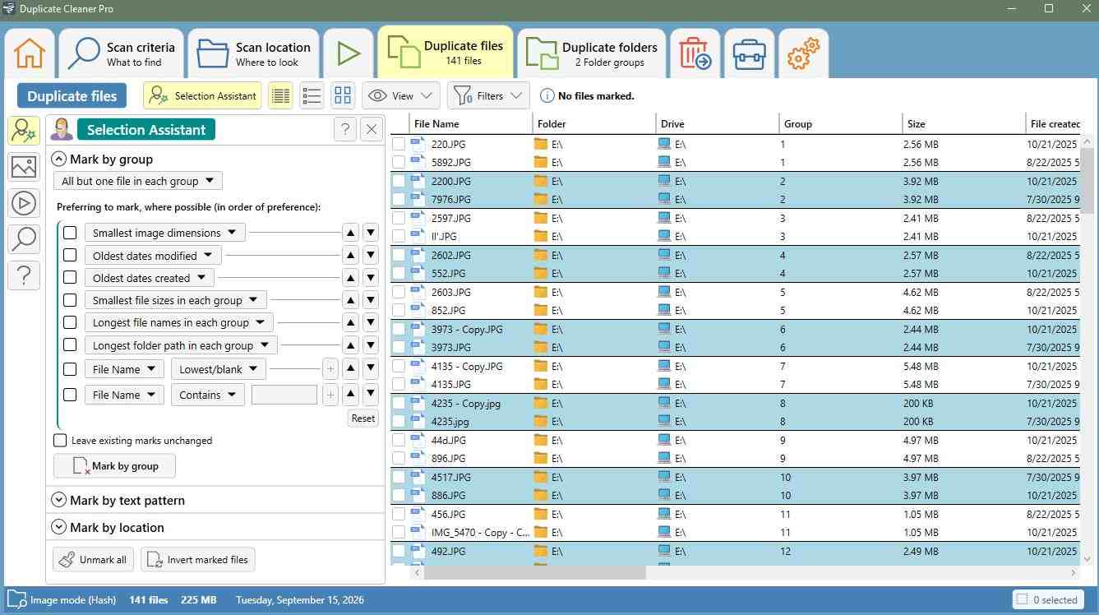Click the Unmark all button
1099x615 pixels.
94,560
